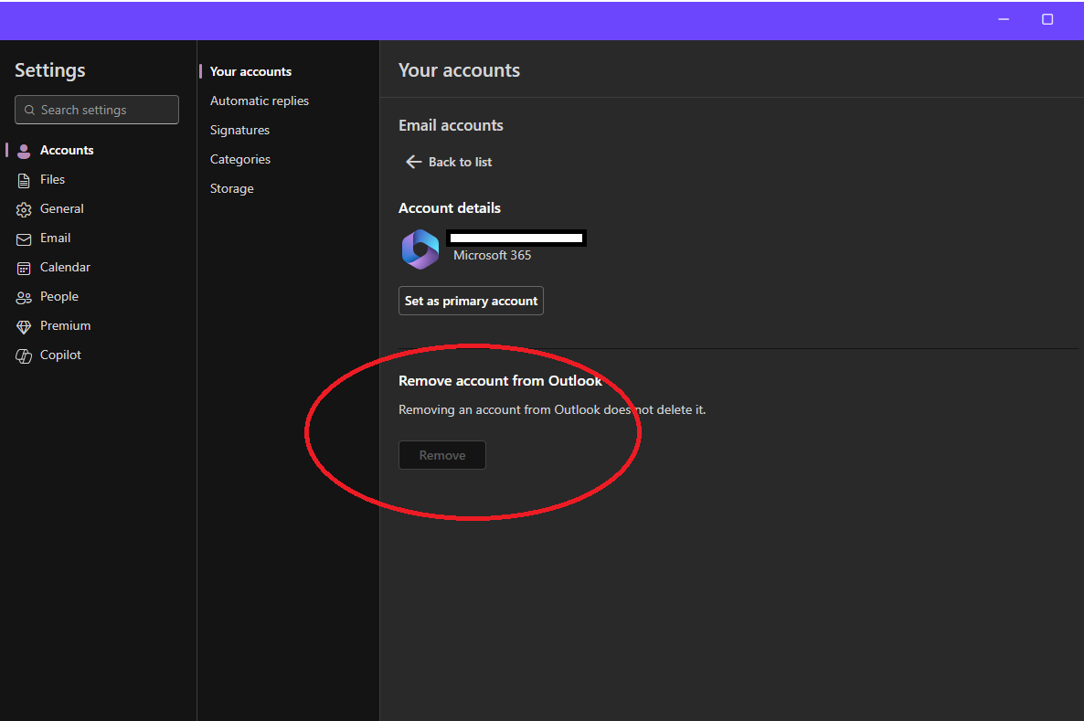Open Signatures section
Viewport: 1084px width, 721px height.
click(239, 130)
